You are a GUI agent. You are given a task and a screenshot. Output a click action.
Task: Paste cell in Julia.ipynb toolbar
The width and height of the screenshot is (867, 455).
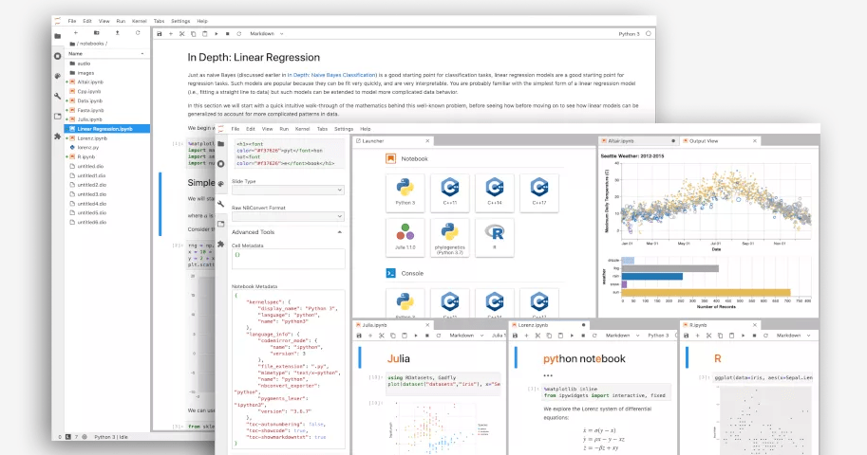405,336
